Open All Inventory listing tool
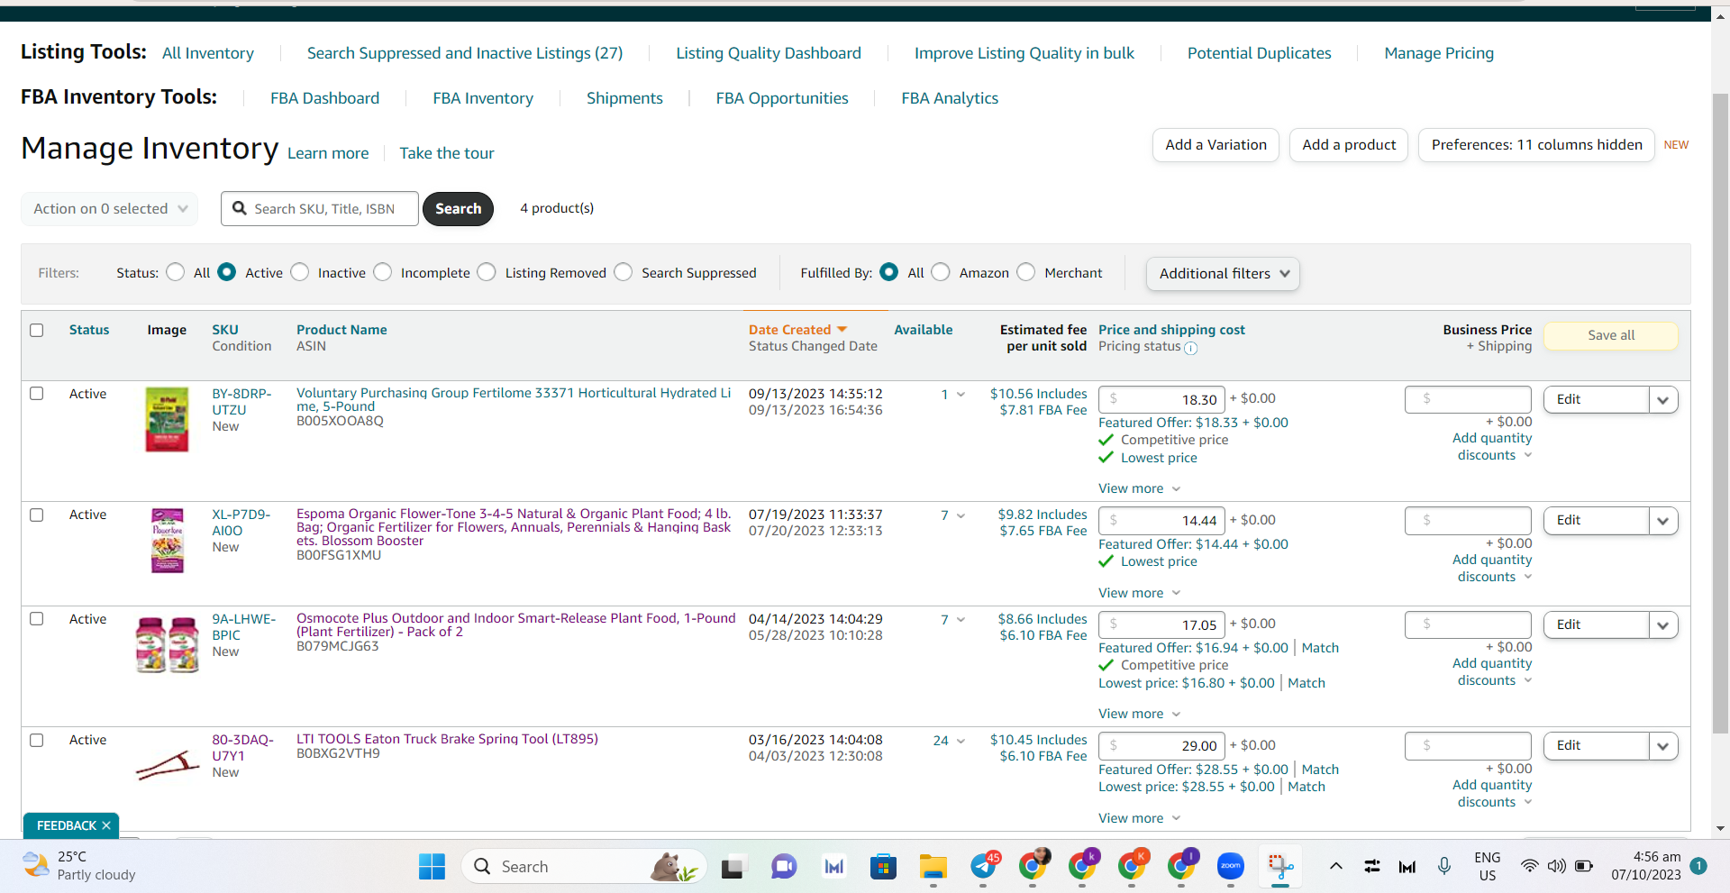Viewport: 1730px width, 893px height. 208,53
